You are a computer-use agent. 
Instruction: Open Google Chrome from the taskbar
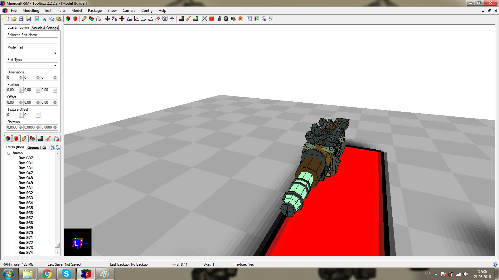(47, 274)
